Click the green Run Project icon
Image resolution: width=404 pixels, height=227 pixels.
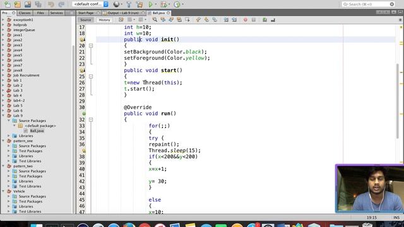point(150,4)
